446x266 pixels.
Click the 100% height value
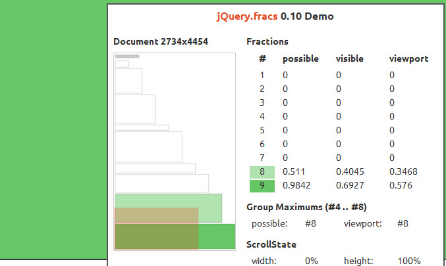tap(409, 261)
